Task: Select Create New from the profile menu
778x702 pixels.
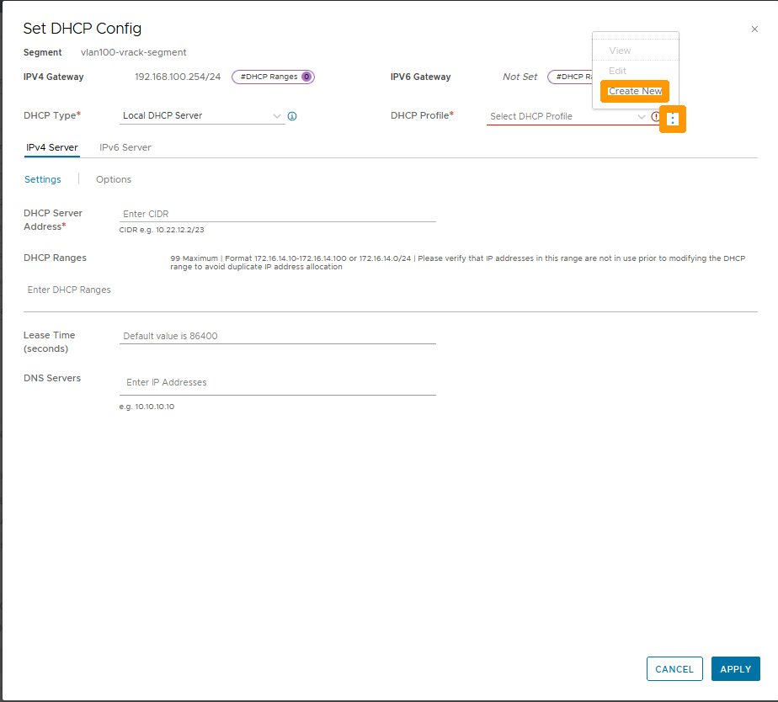Action: [635, 91]
